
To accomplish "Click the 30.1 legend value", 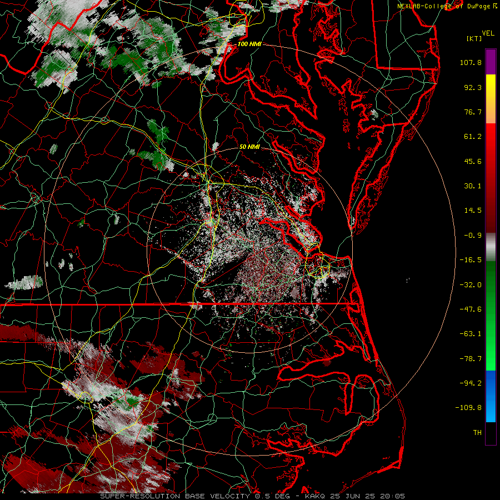I will [x=473, y=186].
